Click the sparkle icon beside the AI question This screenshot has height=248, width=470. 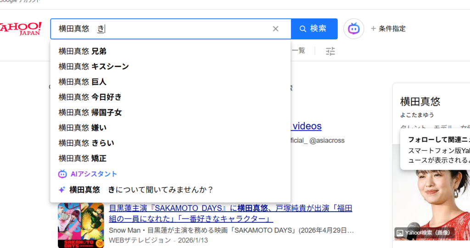pos(62,190)
